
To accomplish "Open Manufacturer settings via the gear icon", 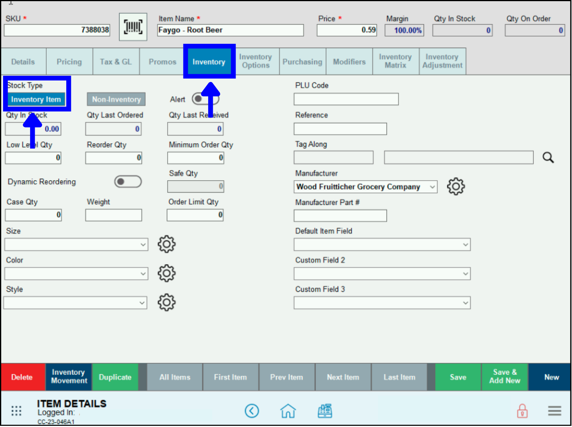I will click(456, 186).
